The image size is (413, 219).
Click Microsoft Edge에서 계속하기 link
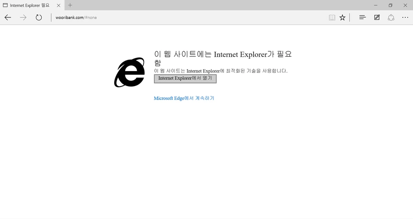184,99
